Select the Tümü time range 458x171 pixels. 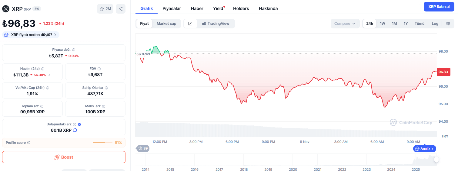click(420, 24)
